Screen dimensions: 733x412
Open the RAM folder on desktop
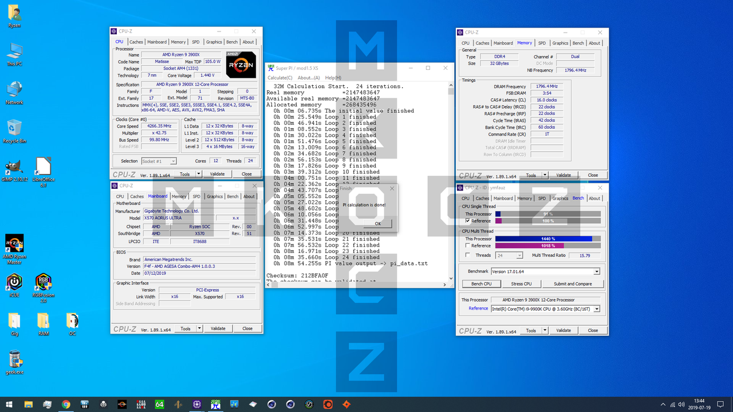(44, 324)
